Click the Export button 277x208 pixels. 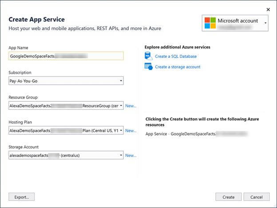coord(22,197)
